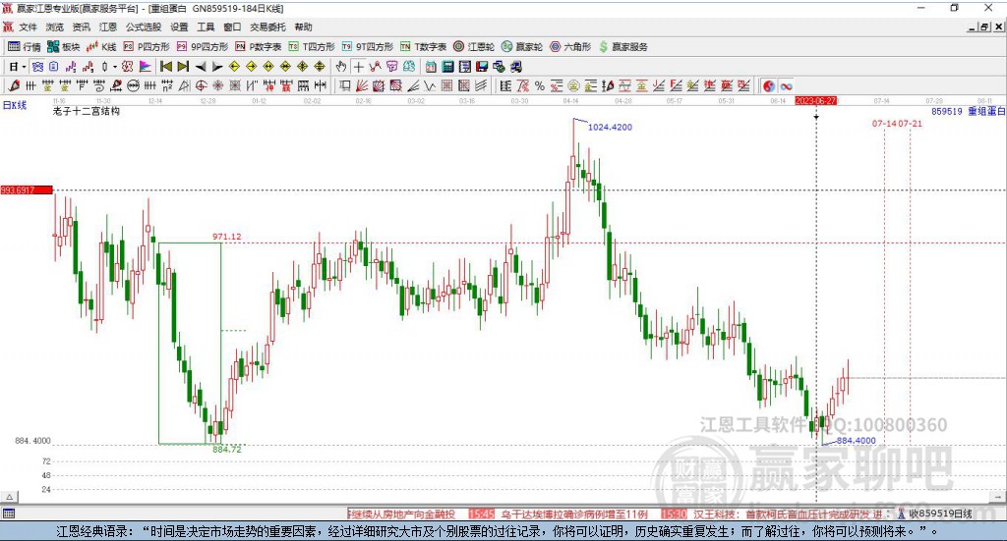Launch the 赢家轮 wheel tool

click(522, 47)
